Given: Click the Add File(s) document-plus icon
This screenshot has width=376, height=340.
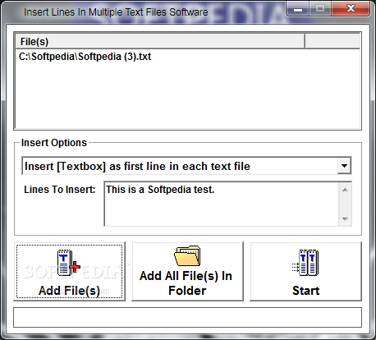Looking at the screenshot, I should (x=69, y=263).
